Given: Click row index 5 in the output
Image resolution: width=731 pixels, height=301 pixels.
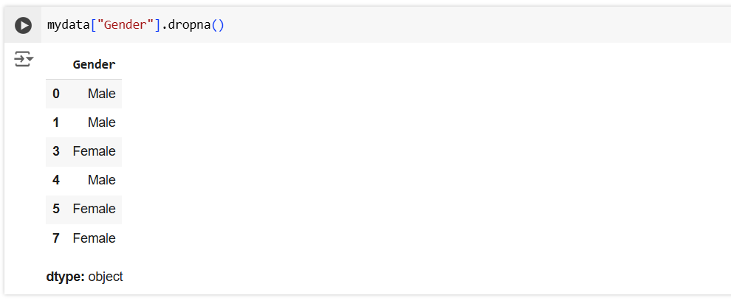Looking at the screenshot, I should click(x=56, y=209).
